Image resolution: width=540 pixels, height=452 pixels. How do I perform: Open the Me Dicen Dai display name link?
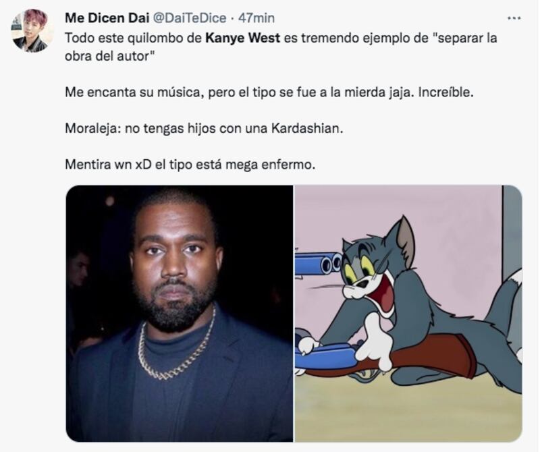pyautogui.click(x=107, y=18)
